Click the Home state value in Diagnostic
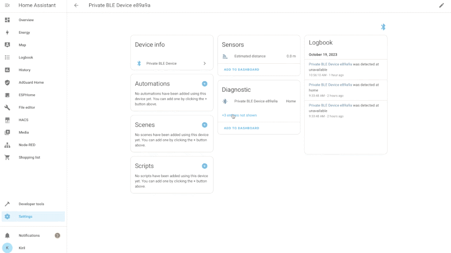The image size is (451, 253). [x=291, y=101]
